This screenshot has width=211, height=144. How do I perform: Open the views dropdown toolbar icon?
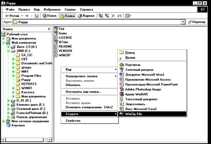point(128,16)
